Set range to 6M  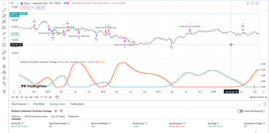point(31,97)
